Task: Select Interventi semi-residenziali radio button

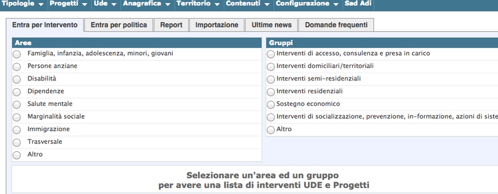Action: (271, 79)
